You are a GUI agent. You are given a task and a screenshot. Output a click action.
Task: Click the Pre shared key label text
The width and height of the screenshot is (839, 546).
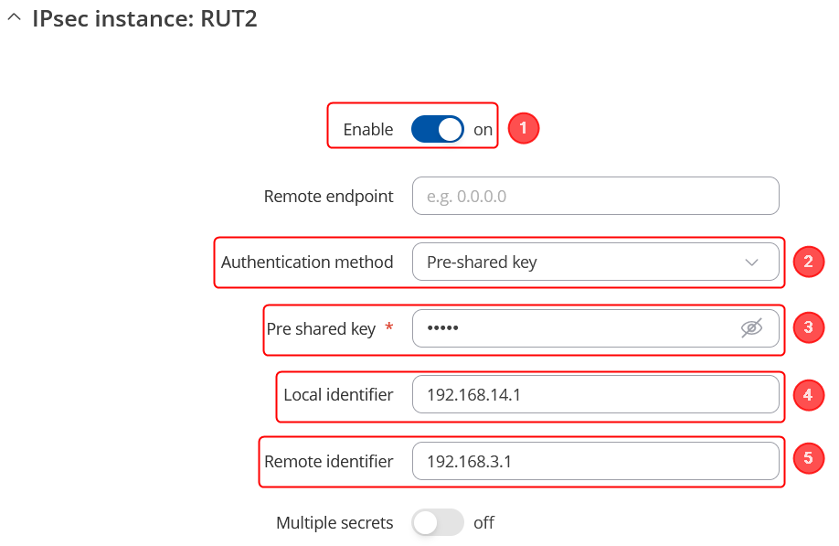(321, 329)
